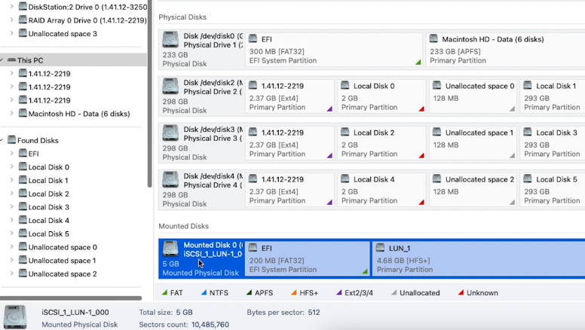
Task: Click the Disk /dev/disk3 physical drive icon
Action: pos(170,133)
